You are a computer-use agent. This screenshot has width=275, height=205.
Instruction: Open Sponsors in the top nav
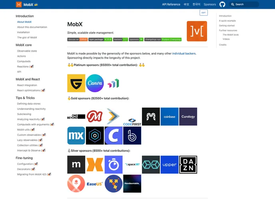point(209,4)
